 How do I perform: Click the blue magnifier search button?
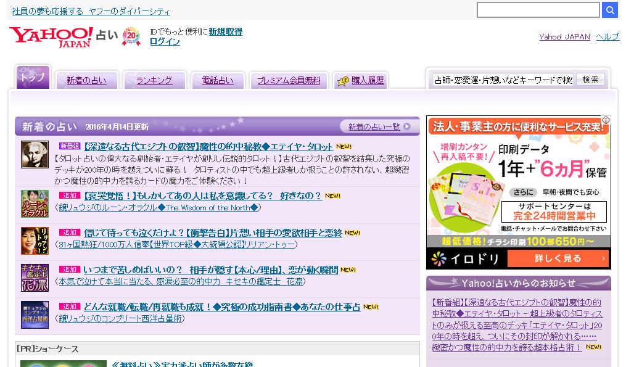pyautogui.click(x=609, y=10)
